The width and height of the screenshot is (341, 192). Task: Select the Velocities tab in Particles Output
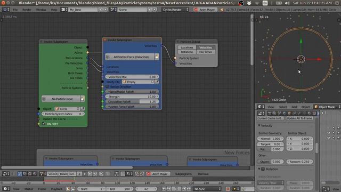coord(206,47)
